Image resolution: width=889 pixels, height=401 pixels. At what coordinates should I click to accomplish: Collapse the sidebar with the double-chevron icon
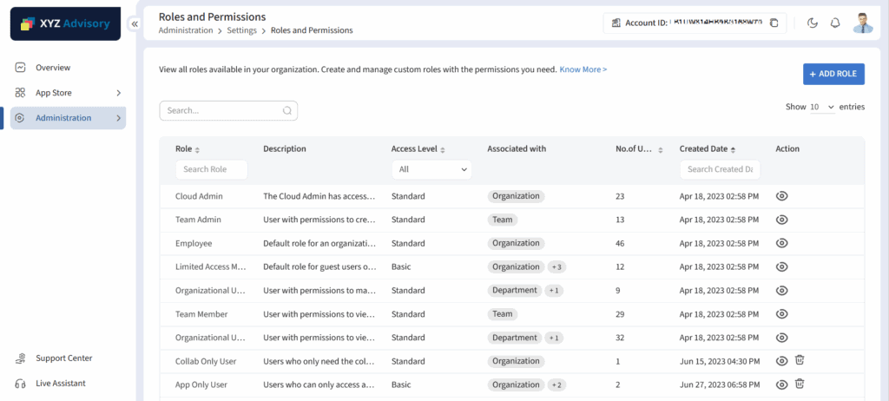pyautogui.click(x=135, y=24)
